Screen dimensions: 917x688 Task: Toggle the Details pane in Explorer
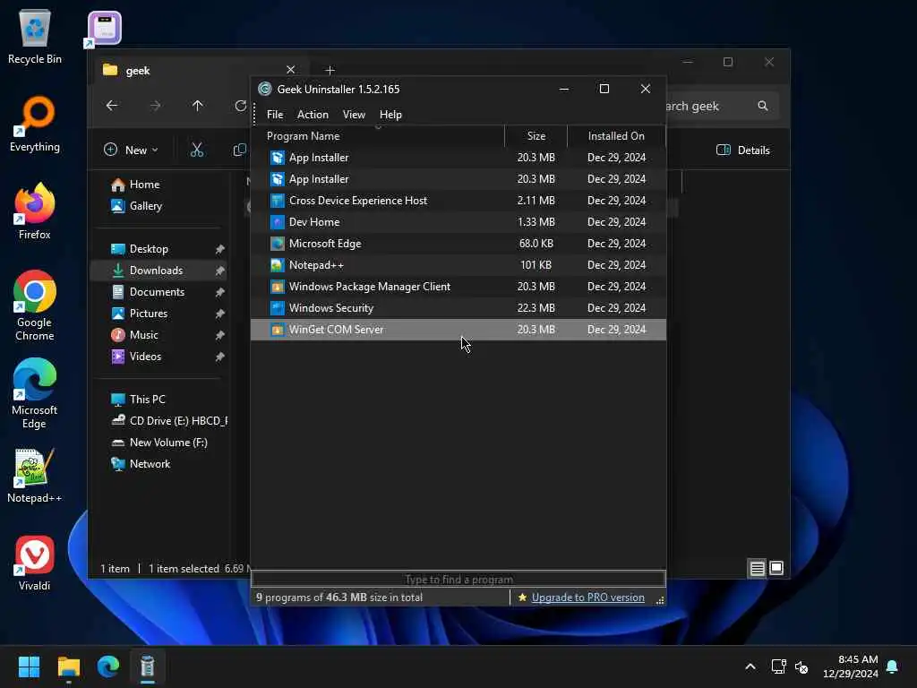(743, 150)
